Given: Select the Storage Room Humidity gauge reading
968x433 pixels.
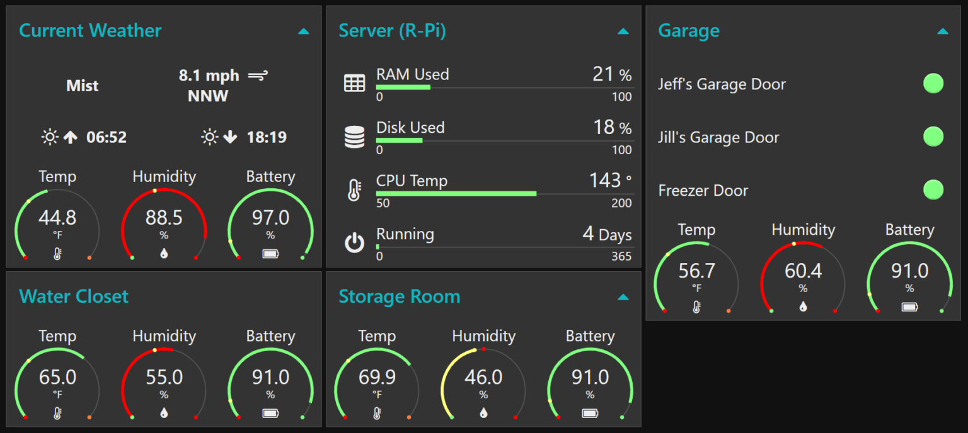Looking at the screenshot, I should pyautogui.click(x=483, y=377).
